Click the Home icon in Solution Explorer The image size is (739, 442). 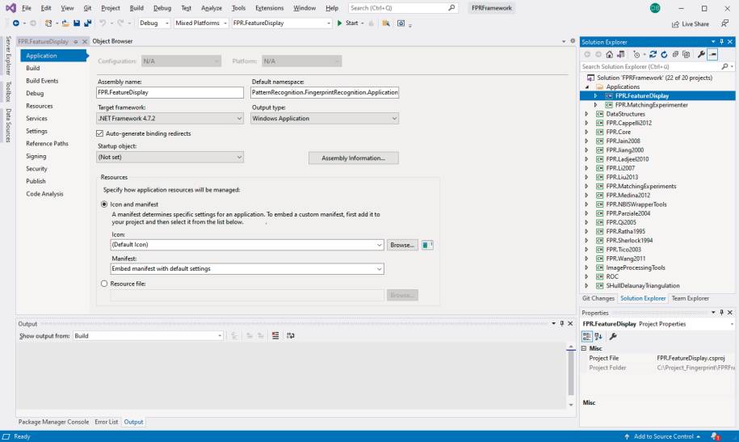[x=610, y=54]
